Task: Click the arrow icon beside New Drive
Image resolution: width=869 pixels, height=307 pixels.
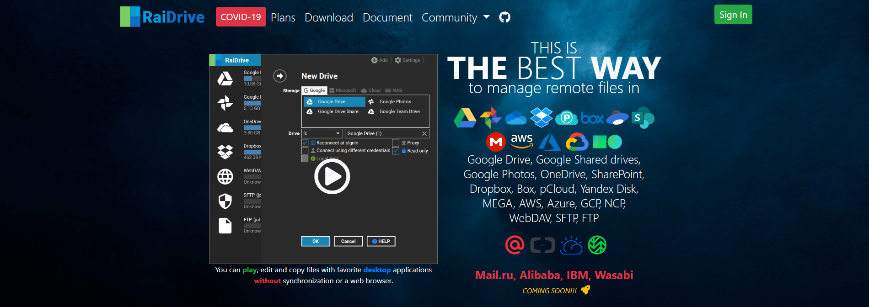Action: tap(280, 76)
